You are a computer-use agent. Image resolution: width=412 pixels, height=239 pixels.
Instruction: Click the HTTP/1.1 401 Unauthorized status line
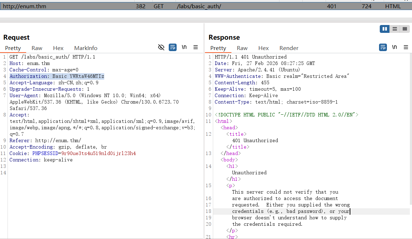251,57
